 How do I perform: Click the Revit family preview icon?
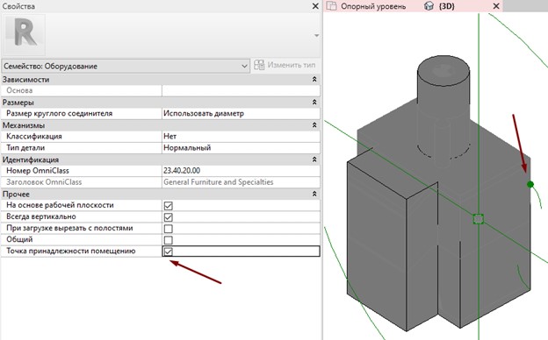[24, 34]
